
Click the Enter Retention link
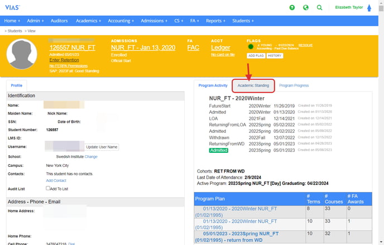pyautogui.click(x=64, y=60)
